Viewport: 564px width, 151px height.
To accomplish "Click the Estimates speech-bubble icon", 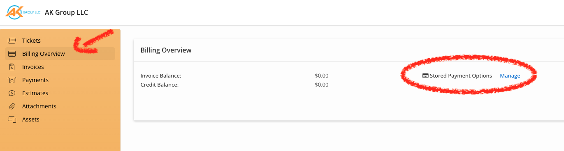I will click(12, 93).
